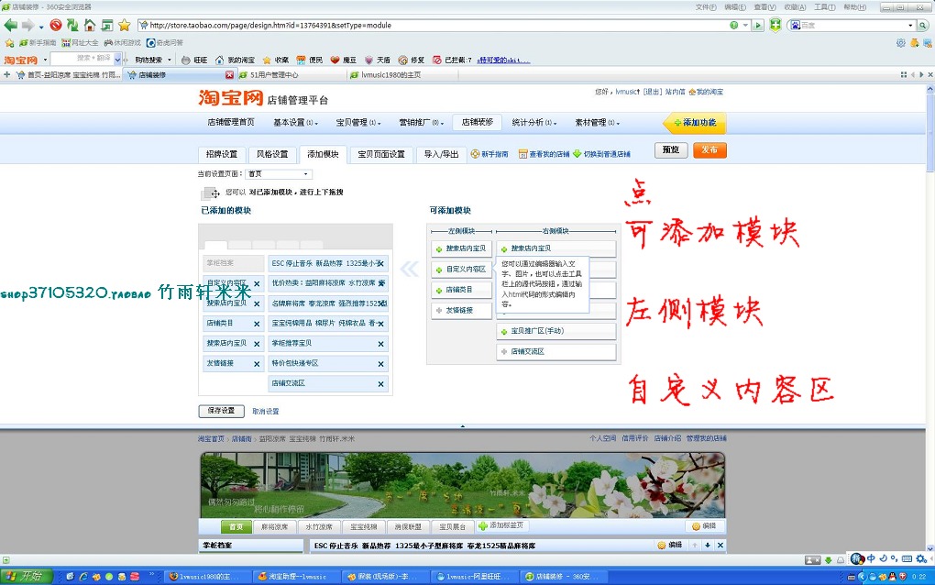Image resolution: width=935 pixels, height=585 pixels.
Task: Open the browser home page icon
Action: tap(90, 25)
